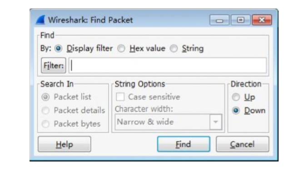This screenshot has height=174, width=293.
Task: Set search direction to Down
Action: coord(236,111)
